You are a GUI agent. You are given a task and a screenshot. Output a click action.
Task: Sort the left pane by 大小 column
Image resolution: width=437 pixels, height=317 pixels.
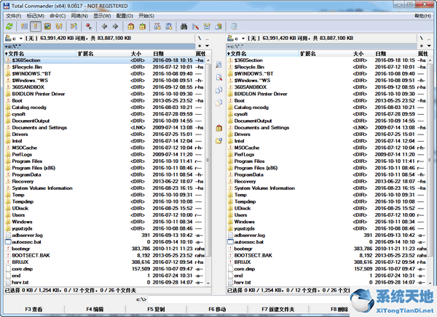coord(141,53)
